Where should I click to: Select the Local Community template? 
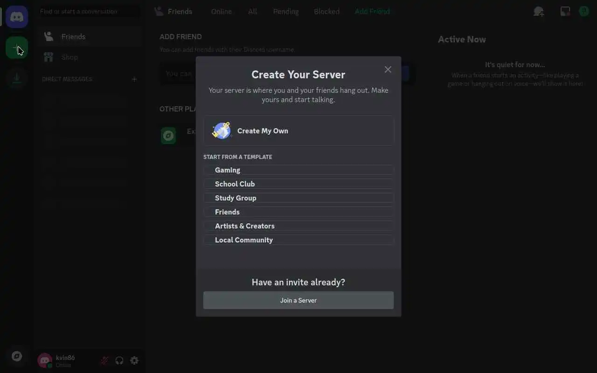point(298,240)
